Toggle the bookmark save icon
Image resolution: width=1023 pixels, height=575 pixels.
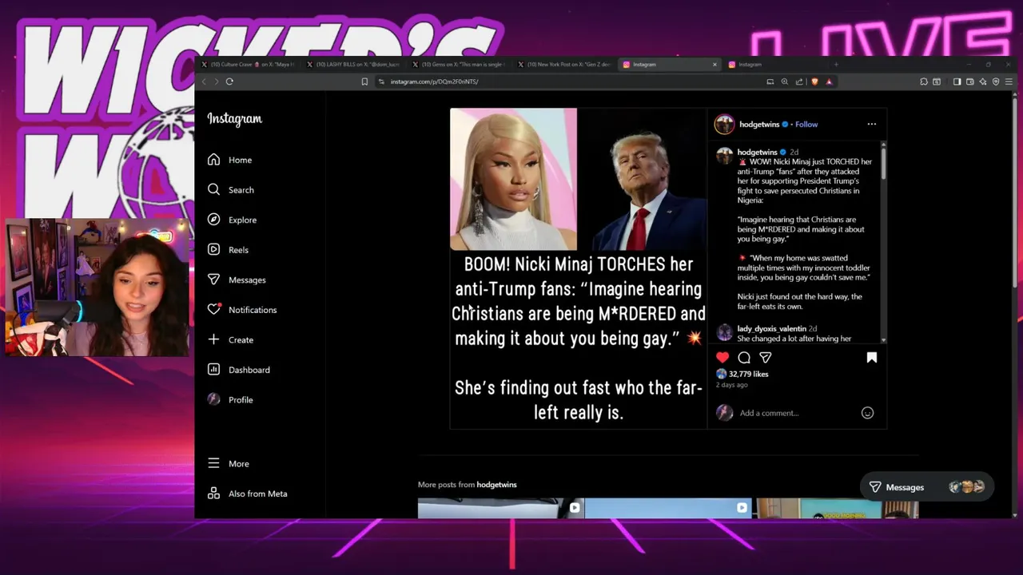[x=872, y=358]
